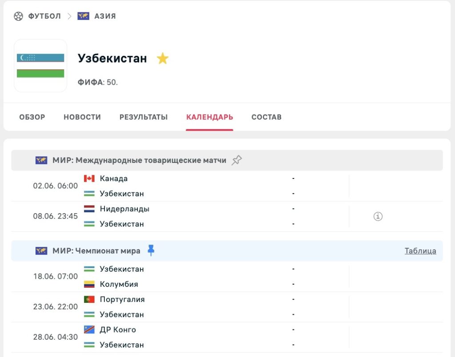Click the soccer ball icon in breadcrumb

18,16
